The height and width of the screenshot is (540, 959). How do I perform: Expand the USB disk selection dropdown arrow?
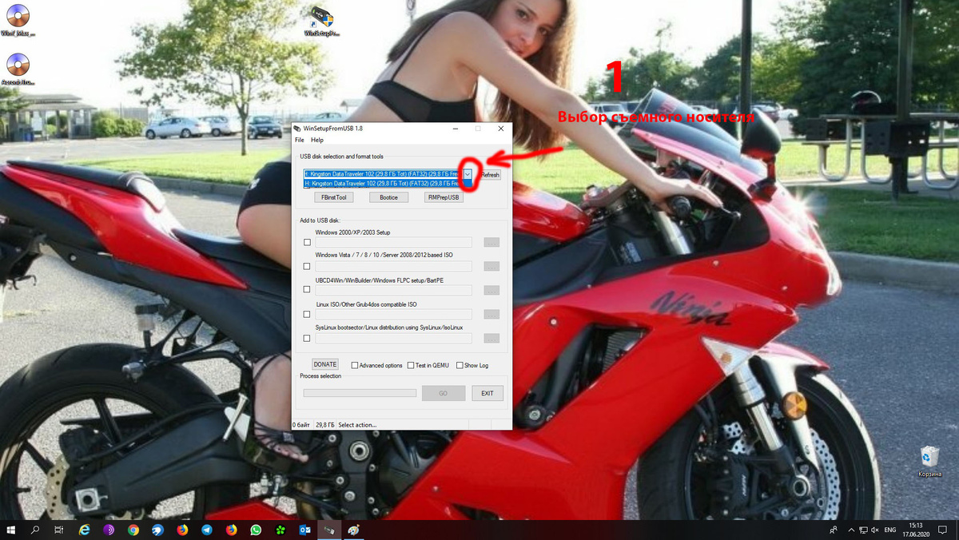(468, 174)
